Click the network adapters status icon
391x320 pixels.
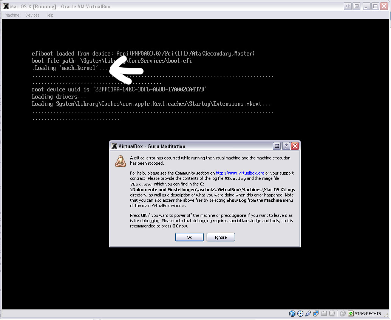pyautogui.click(x=316, y=314)
